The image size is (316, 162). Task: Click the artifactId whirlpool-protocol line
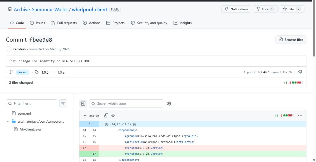click(193, 142)
